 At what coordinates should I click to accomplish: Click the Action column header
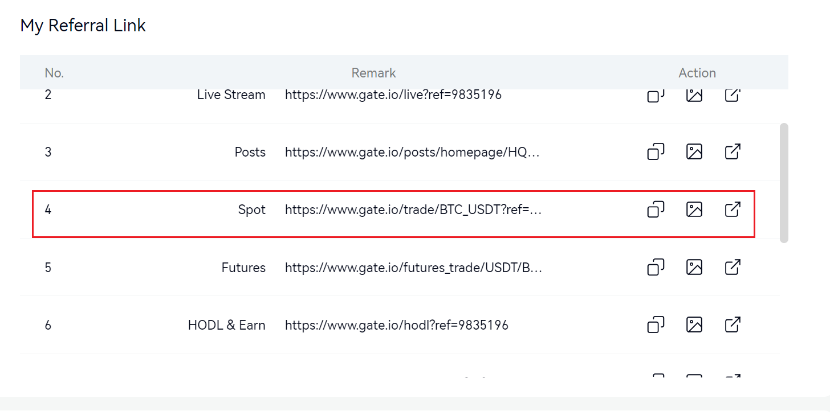[697, 73]
